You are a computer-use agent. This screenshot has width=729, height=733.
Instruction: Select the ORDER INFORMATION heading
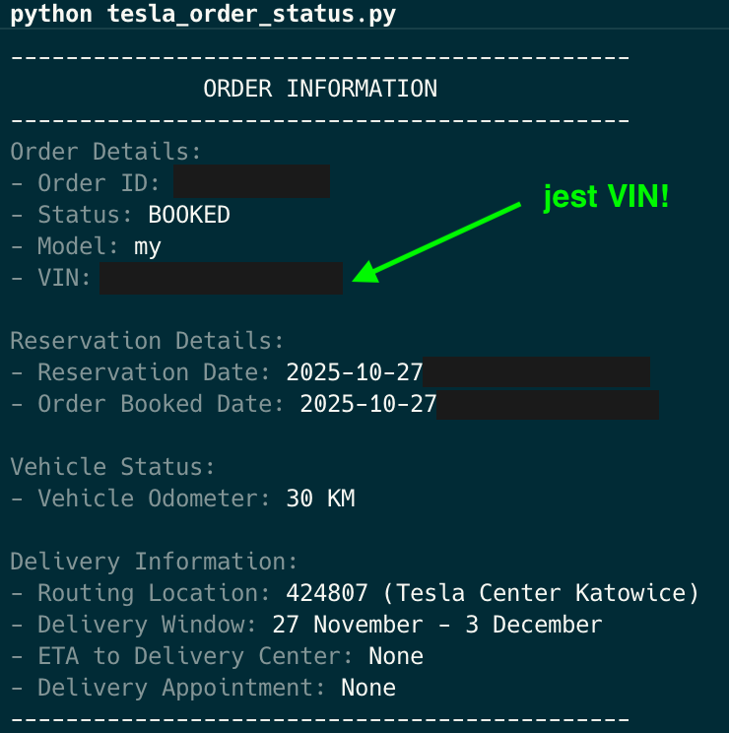(x=320, y=89)
